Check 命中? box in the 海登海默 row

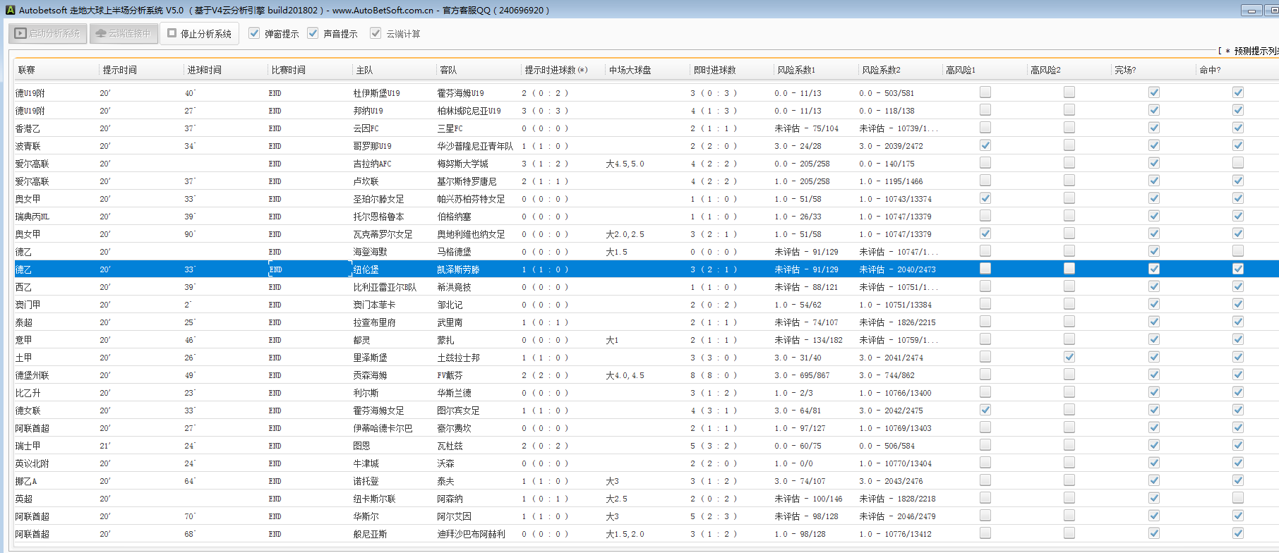coord(1238,251)
